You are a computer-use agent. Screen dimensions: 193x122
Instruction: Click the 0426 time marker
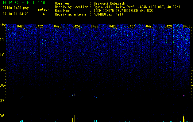[113, 26]
